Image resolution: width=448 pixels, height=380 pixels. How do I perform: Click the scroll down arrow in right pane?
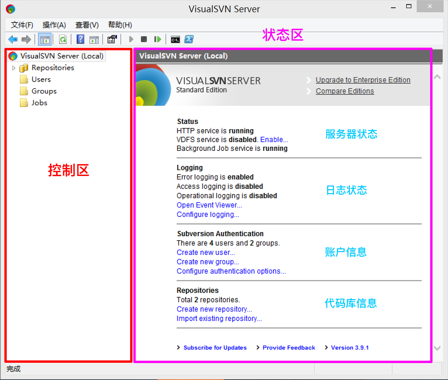point(437,348)
